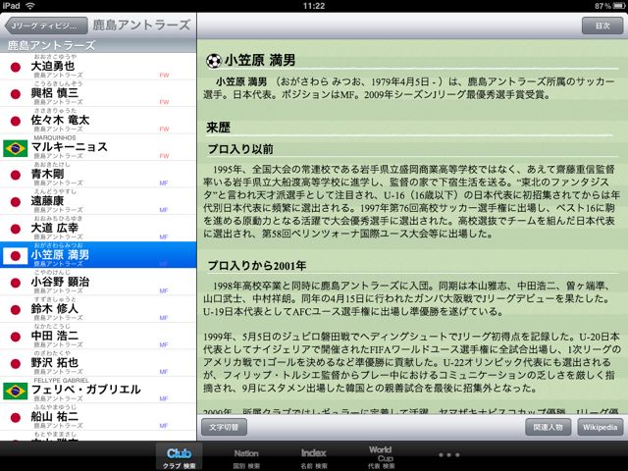Tap the プロ入り以前 subheading

tap(240, 149)
